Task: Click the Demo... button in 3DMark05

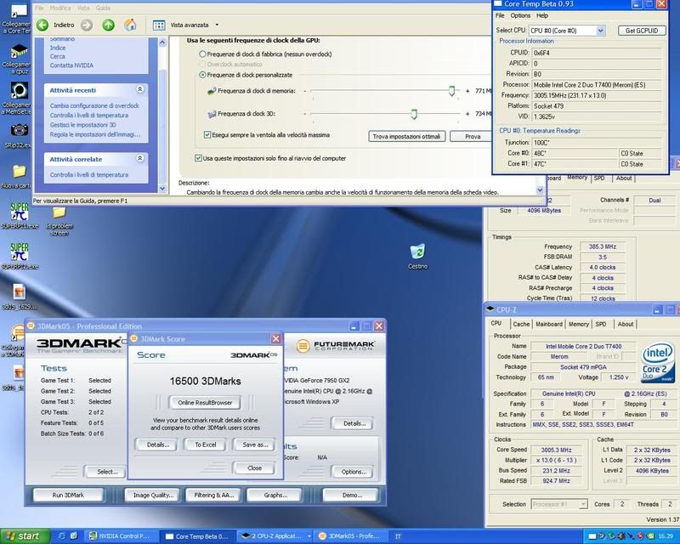Action: point(351,495)
